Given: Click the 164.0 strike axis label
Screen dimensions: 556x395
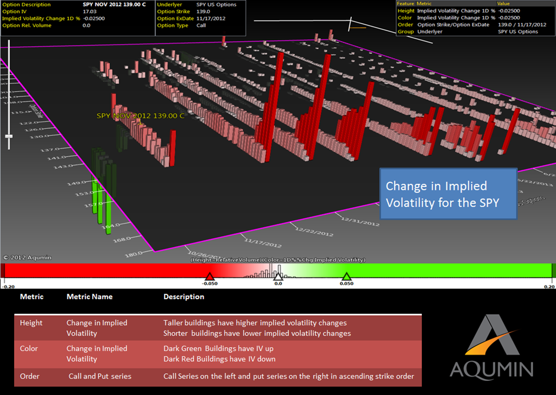Looking at the screenshot, I should [110, 225].
